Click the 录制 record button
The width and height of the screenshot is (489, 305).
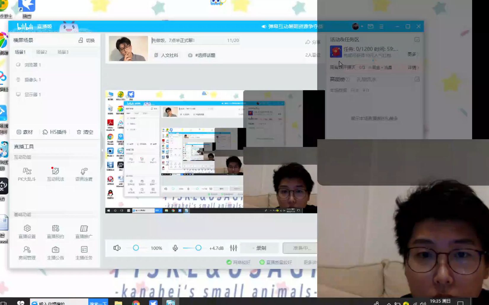[259, 248]
